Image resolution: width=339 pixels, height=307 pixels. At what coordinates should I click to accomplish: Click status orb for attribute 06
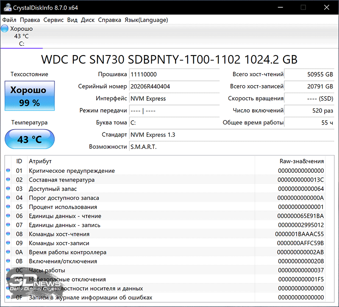[x=8, y=216]
